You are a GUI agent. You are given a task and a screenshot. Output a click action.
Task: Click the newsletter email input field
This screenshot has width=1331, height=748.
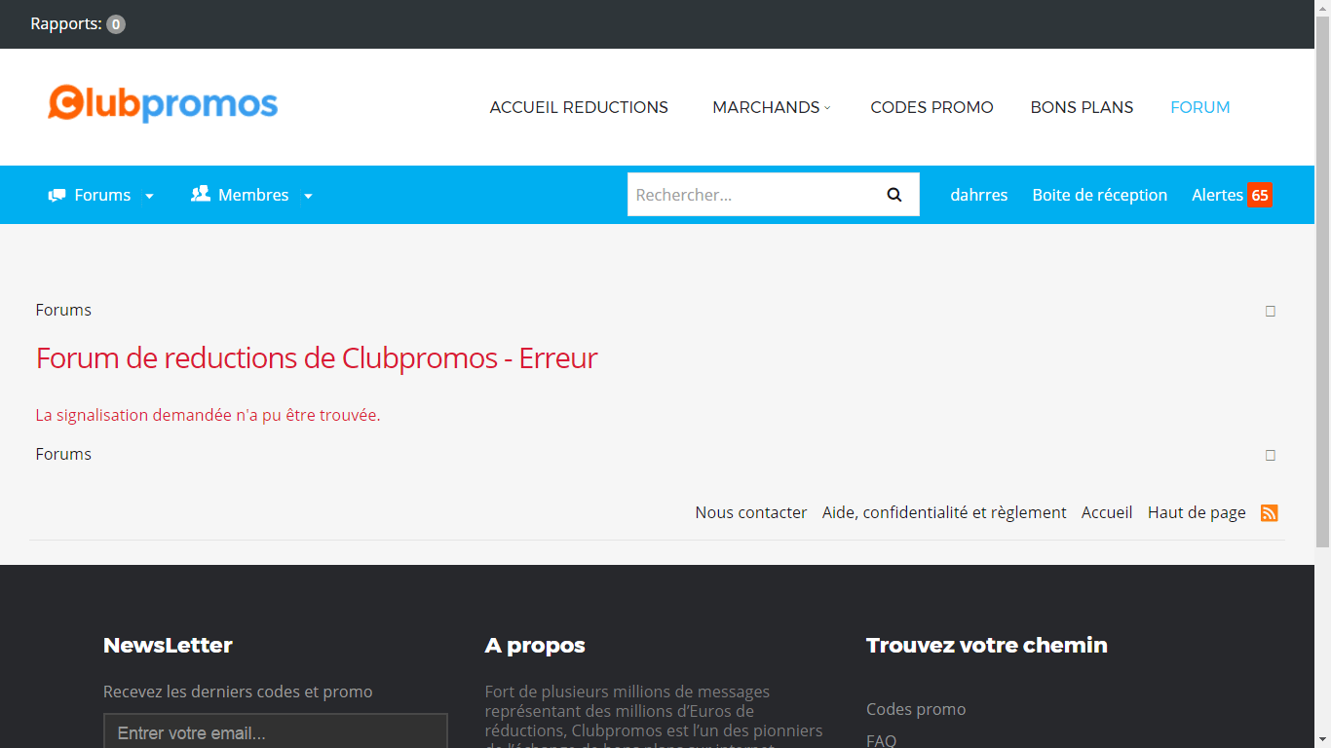tap(275, 732)
